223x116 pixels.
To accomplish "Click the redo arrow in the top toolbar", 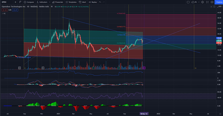I will point(104,2).
